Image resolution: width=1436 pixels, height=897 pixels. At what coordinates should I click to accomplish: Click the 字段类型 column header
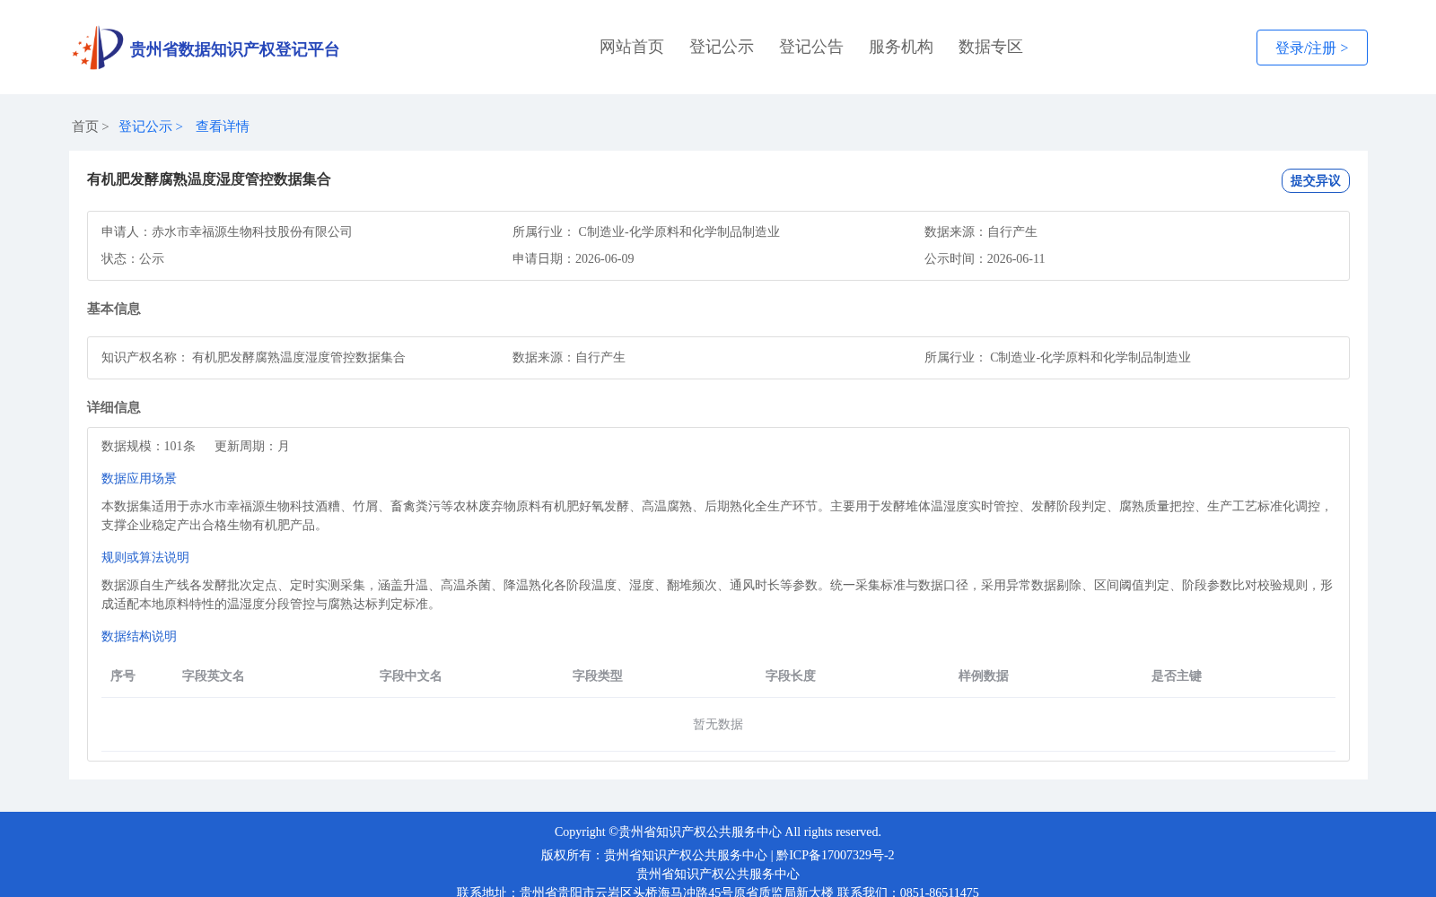tap(598, 675)
